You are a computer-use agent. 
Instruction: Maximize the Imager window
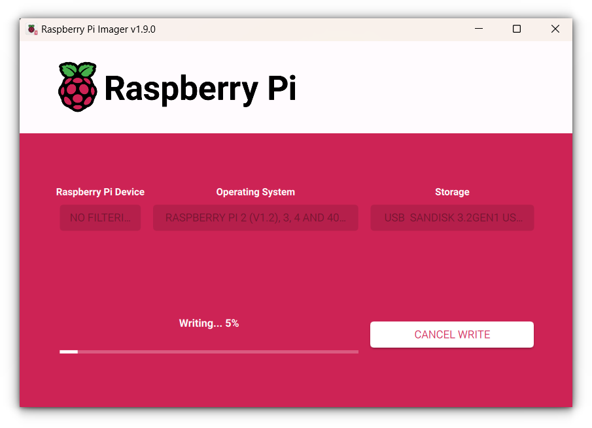pyautogui.click(x=517, y=29)
